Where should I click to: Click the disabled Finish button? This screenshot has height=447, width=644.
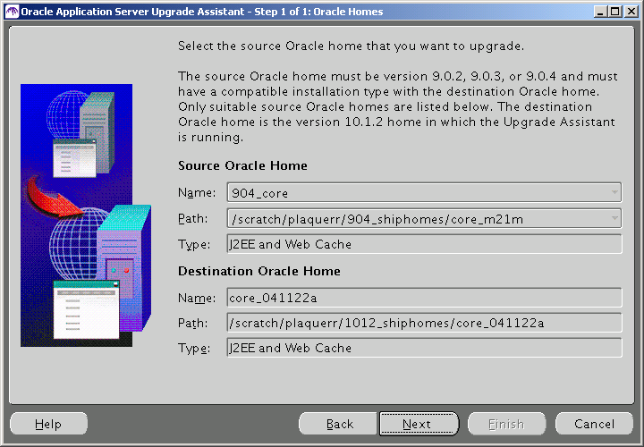coord(506,424)
